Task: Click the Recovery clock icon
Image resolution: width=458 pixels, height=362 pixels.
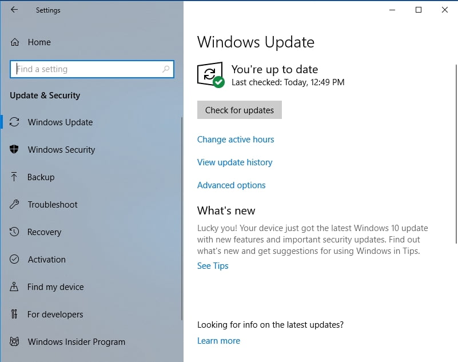Action: pos(14,232)
